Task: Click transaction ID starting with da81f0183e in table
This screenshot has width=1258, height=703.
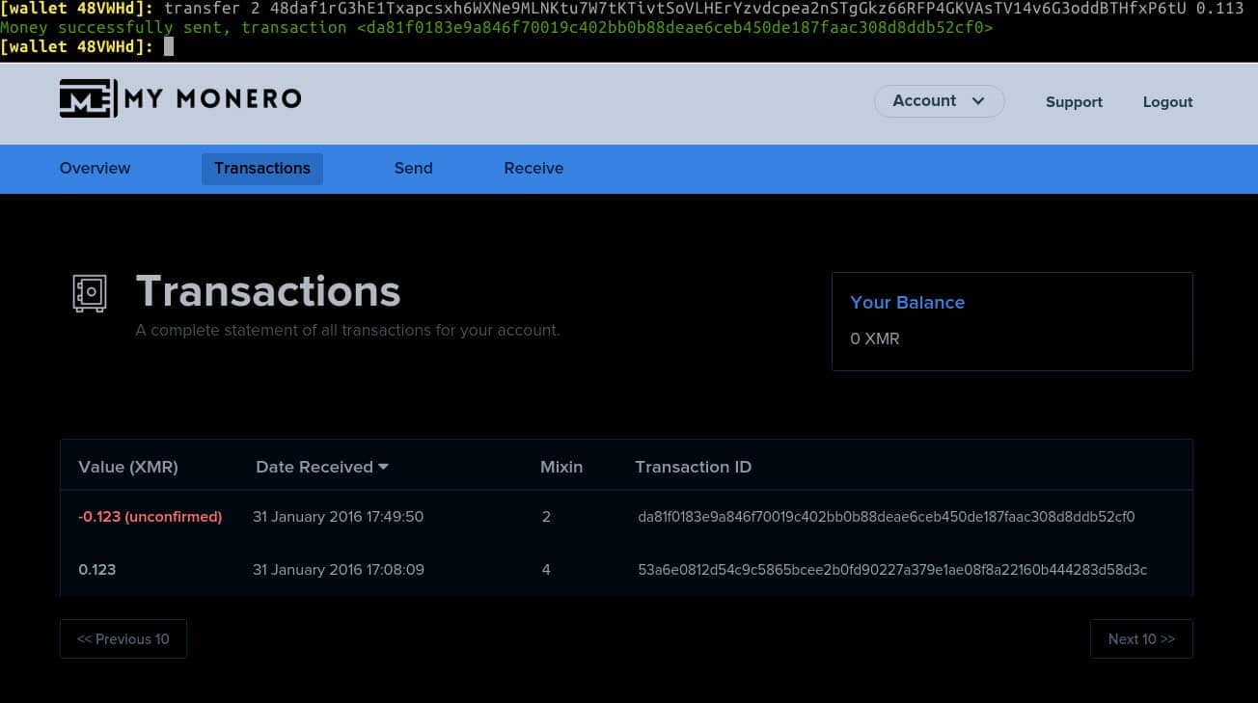Action: pyautogui.click(x=886, y=517)
